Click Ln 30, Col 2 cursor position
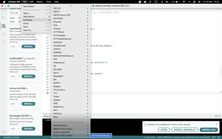 (x=150, y=137)
